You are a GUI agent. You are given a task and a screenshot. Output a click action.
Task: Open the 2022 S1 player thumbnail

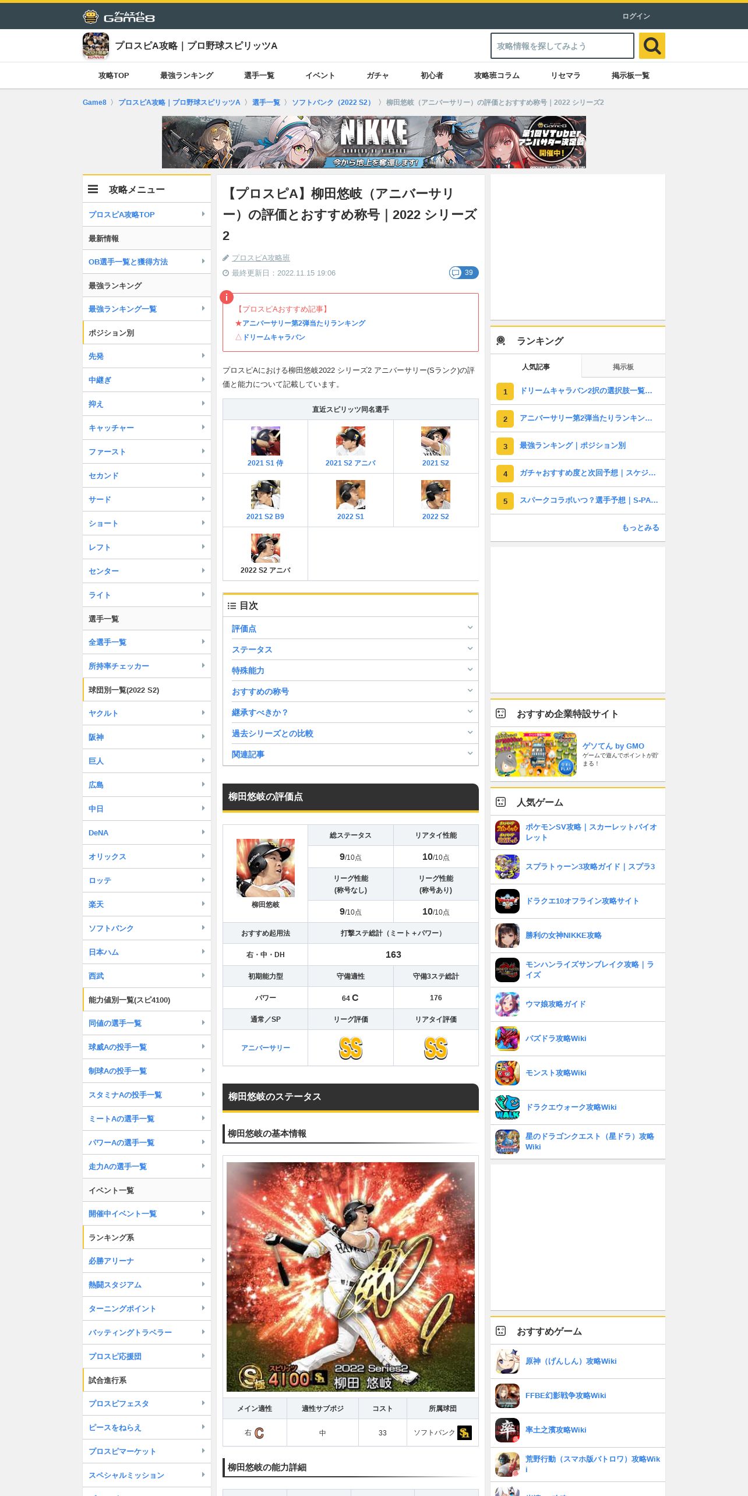coord(351,495)
